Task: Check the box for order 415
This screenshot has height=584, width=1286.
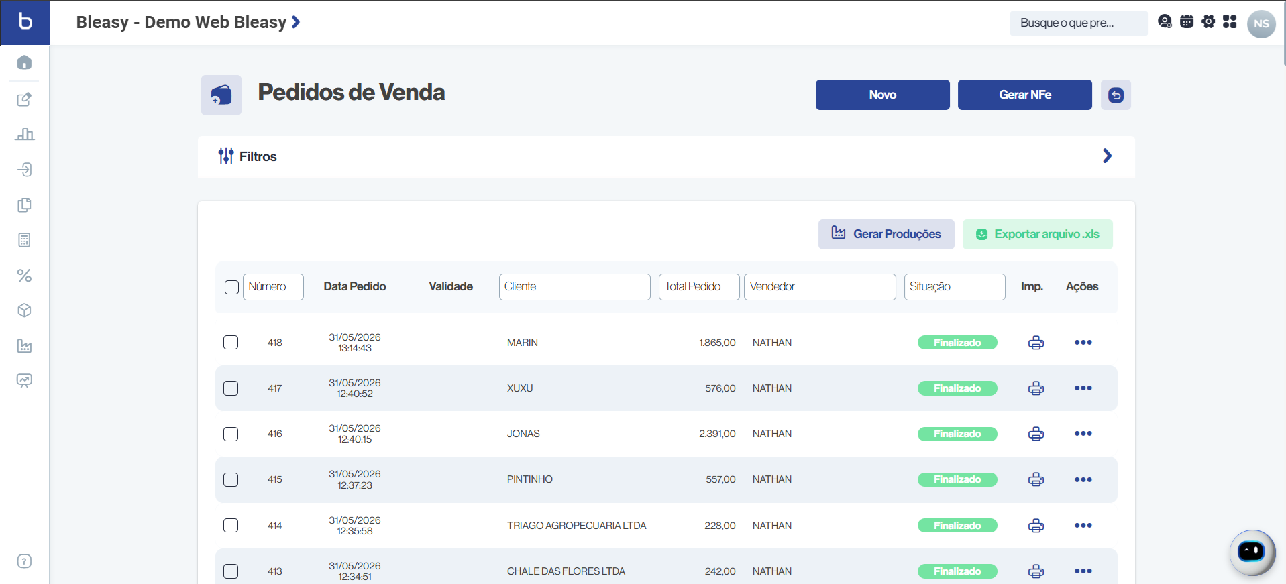Action: [x=231, y=479]
